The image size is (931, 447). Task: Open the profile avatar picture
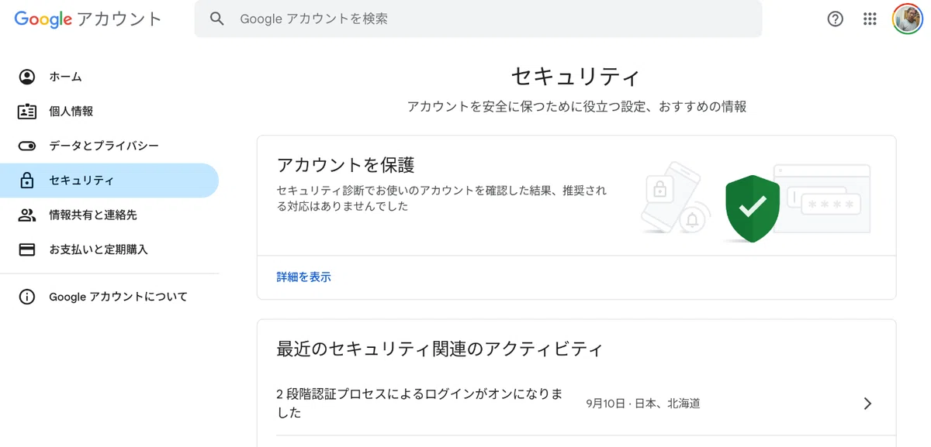click(907, 19)
